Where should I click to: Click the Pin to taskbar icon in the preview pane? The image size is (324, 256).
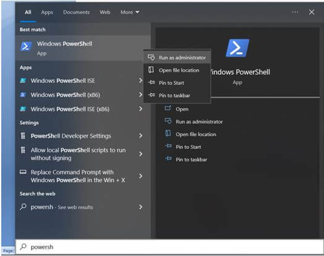click(x=168, y=159)
